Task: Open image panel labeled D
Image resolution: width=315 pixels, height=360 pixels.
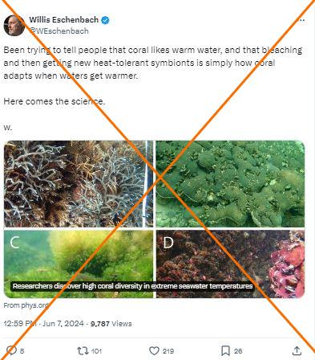Action: pos(230,264)
